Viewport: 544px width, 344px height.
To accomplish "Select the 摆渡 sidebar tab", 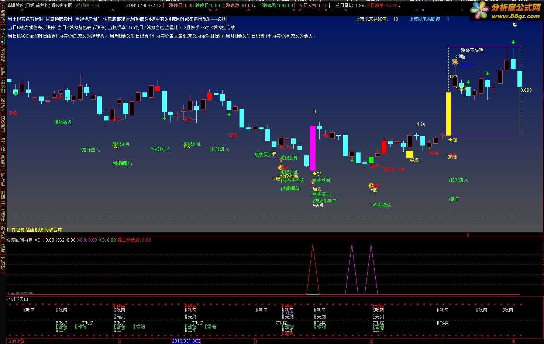I will (3, 248).
